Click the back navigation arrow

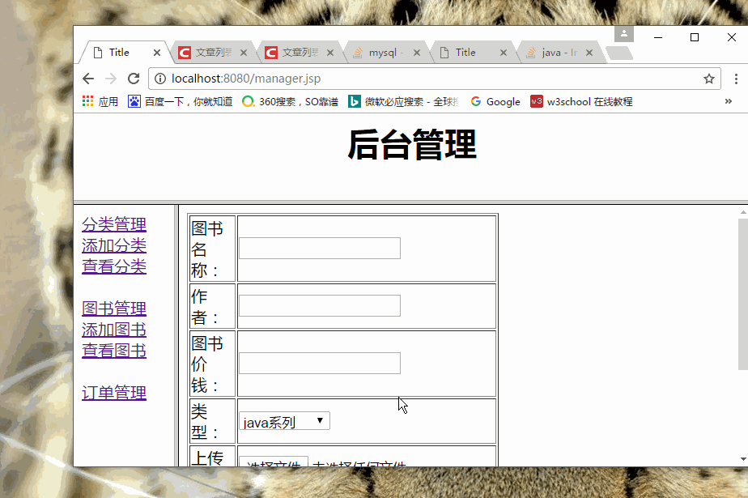89,79
